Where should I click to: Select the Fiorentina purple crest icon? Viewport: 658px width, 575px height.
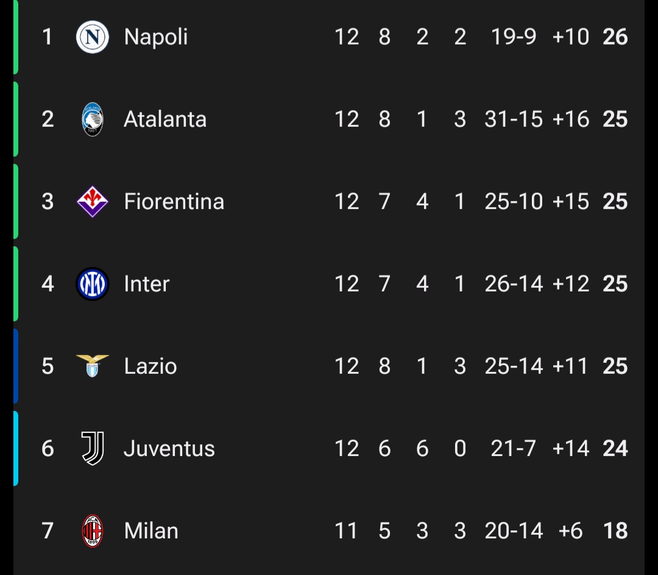click(x=93, y=202)
